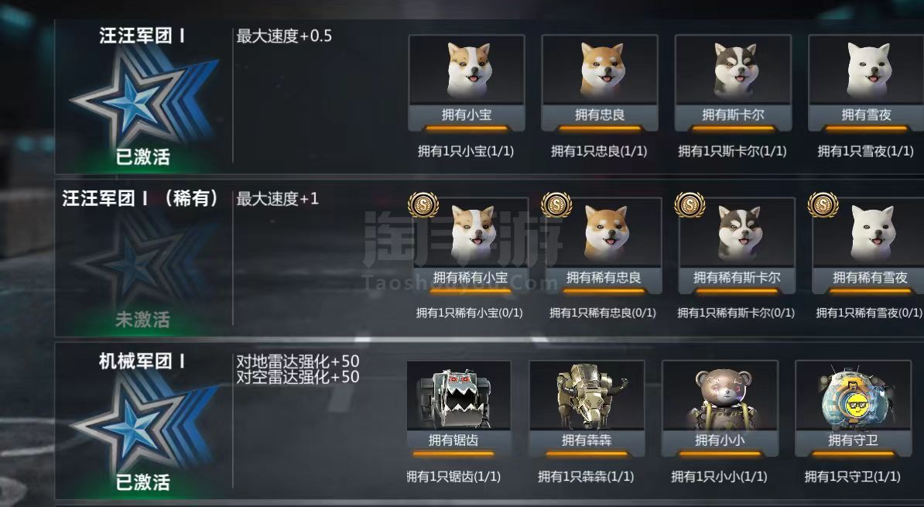Select the 忠良 shiba dog portrait
This screenshot has height=507, width=924.
(600, 70)
